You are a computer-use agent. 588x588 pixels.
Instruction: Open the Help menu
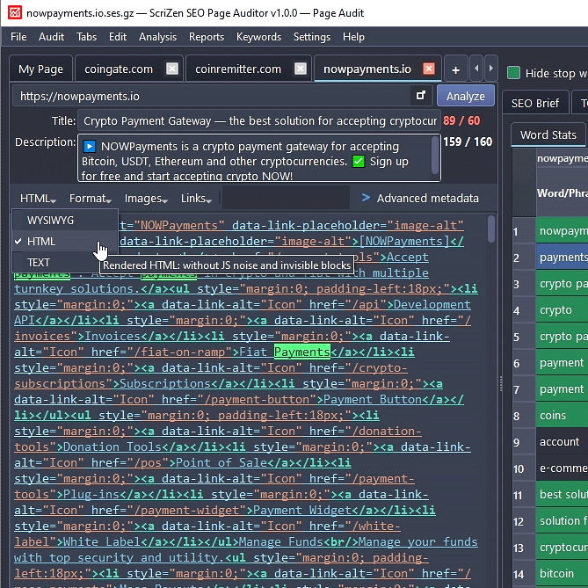(x=353, y=37)
